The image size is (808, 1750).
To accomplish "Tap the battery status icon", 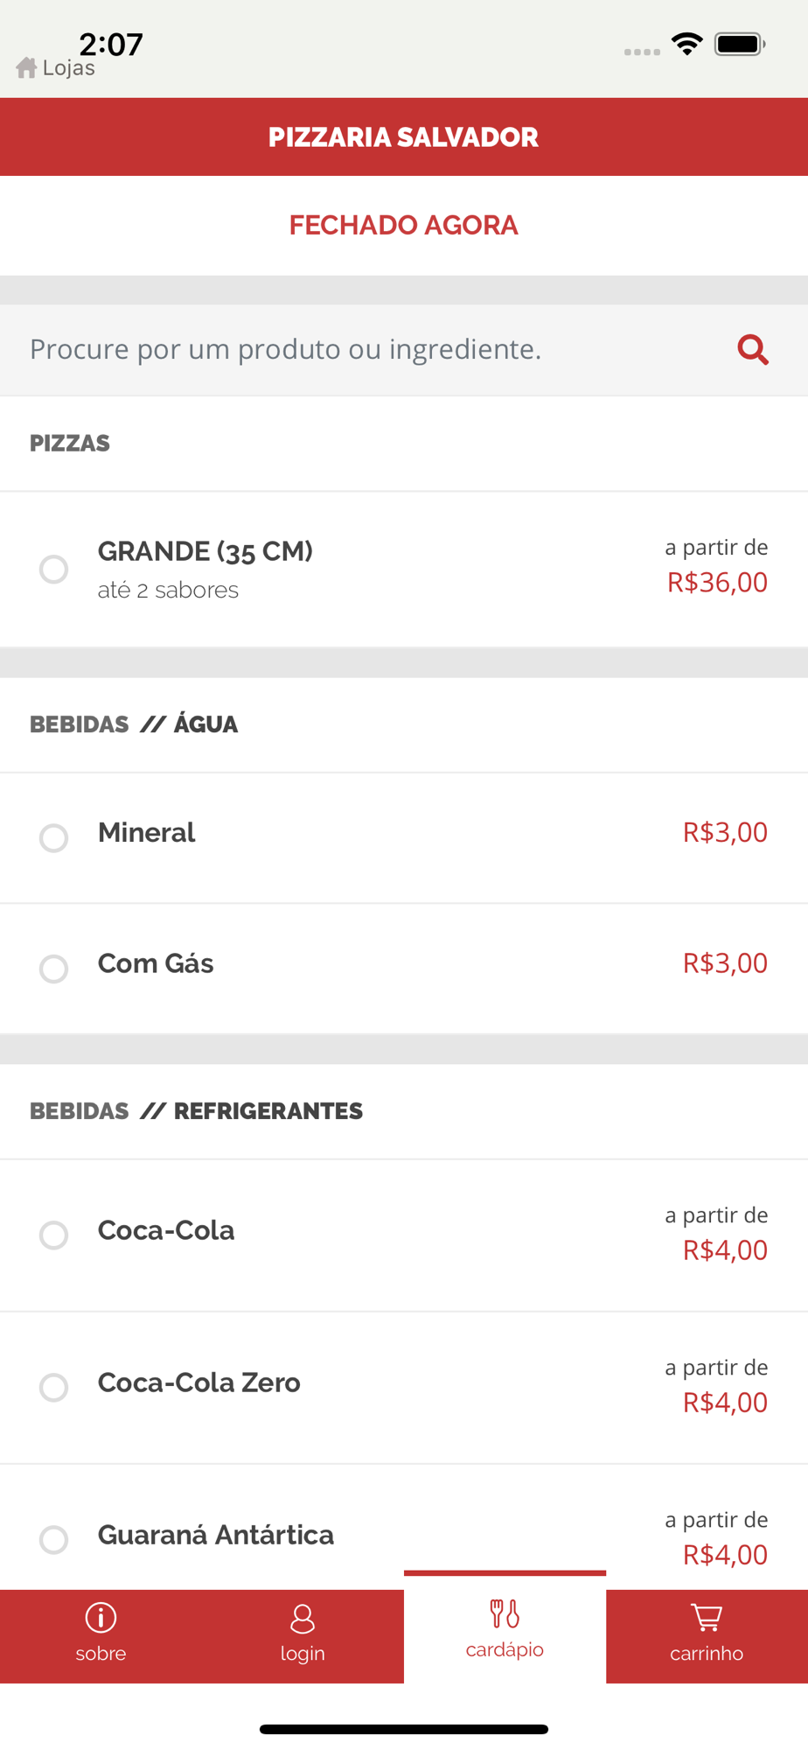I will 740,44.
